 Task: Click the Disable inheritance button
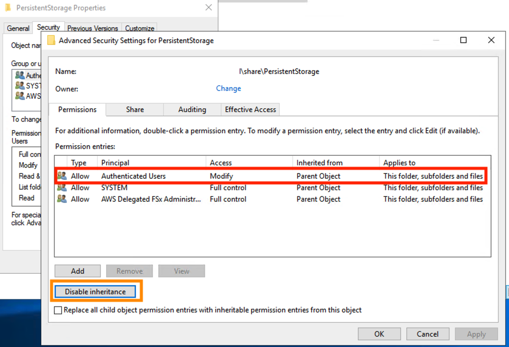tap(95, 292)
